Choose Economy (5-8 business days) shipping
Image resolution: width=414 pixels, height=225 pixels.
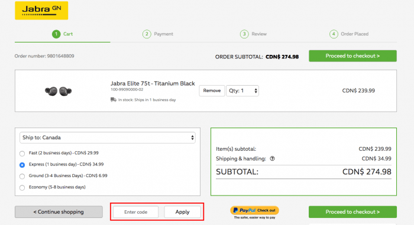coord(22,188)
